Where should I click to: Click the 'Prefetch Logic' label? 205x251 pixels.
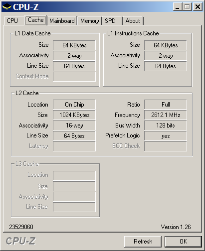tap(123, 135)
